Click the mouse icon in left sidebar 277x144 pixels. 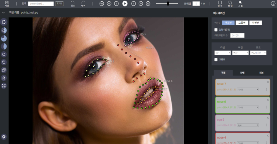(x=4, y=78)
